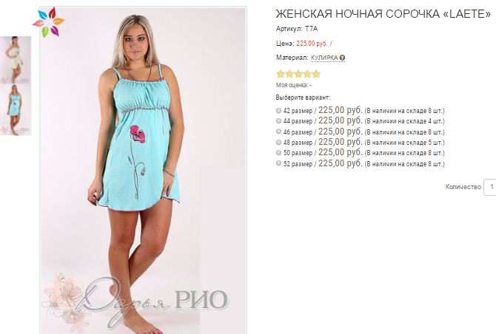The width and height of the screenshot is (496, 334).
Task: Rate the product with the fifth star
Action: (x=316, y=74)
